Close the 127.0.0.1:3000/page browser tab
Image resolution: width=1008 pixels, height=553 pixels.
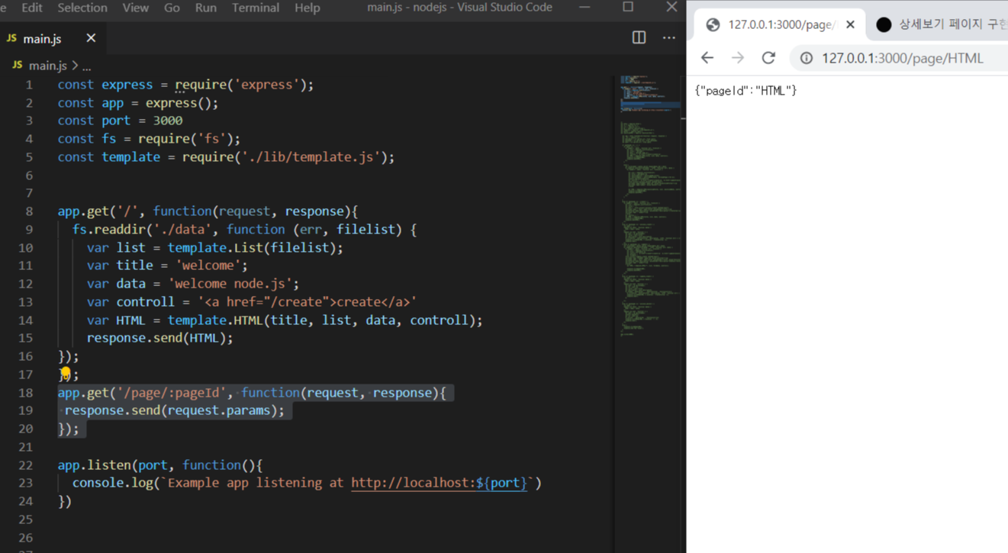[x=850, y=24]
